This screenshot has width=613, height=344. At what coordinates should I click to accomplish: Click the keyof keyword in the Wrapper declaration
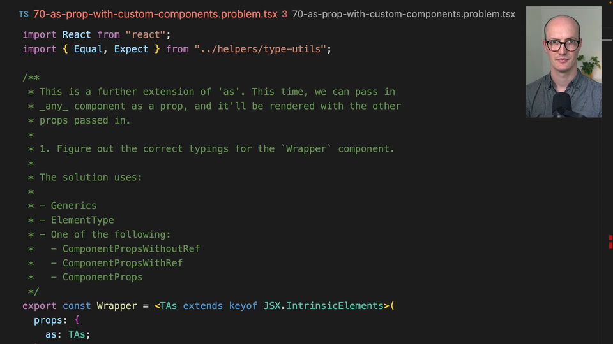pos(243,306)
